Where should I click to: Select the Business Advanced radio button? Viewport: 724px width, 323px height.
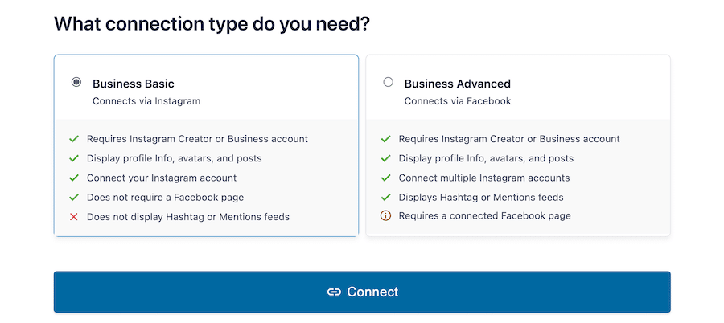(x=389, y=82)
